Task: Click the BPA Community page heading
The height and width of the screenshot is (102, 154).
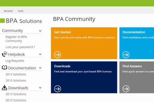Action: pos(74,19)
